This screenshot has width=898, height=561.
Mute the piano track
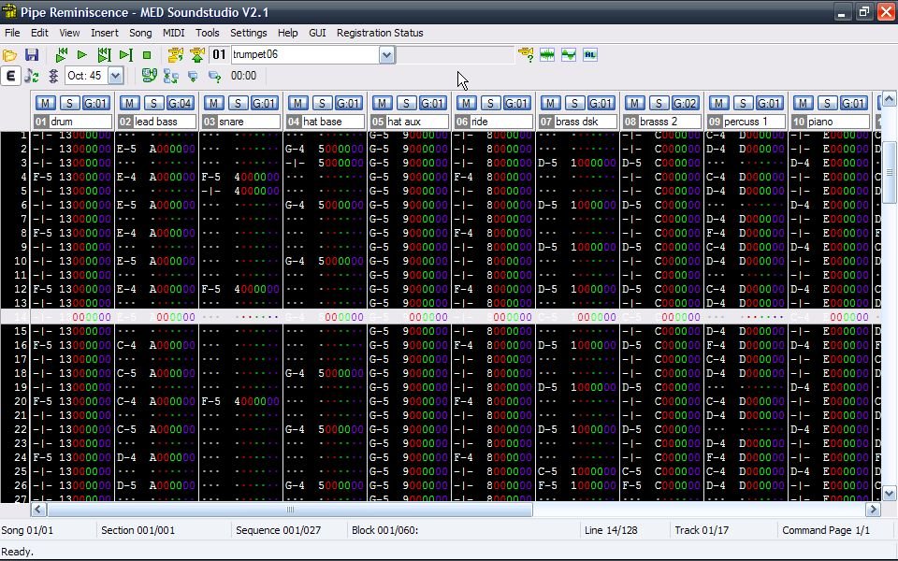803,103
